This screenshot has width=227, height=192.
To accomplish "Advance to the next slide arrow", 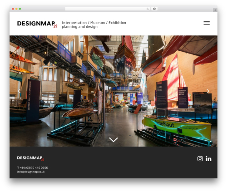I will [208, 91].
